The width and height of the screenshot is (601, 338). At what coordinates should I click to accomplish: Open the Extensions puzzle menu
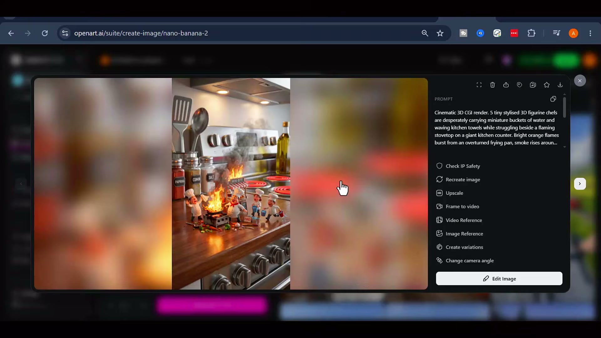[x=532, y=33]
